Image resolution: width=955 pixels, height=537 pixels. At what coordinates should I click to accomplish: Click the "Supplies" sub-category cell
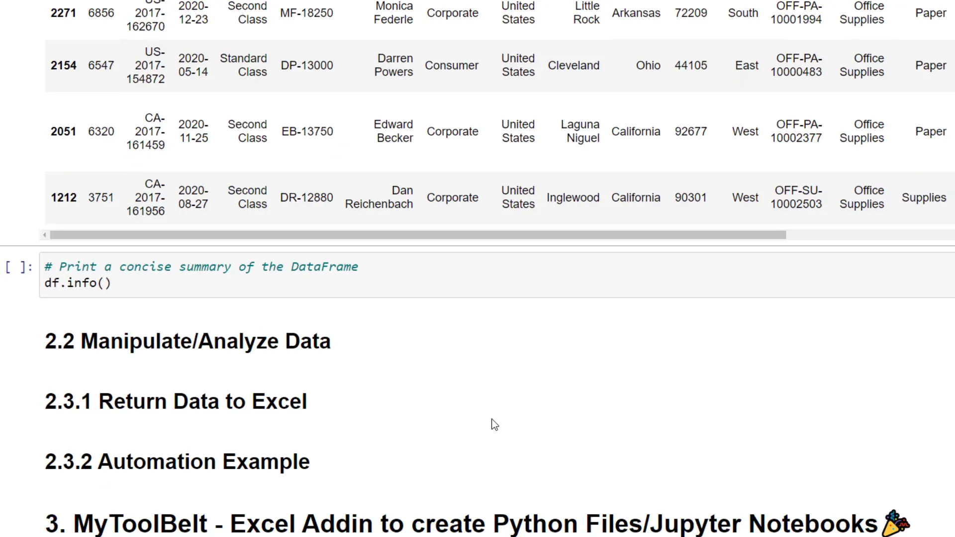[924, 197]
